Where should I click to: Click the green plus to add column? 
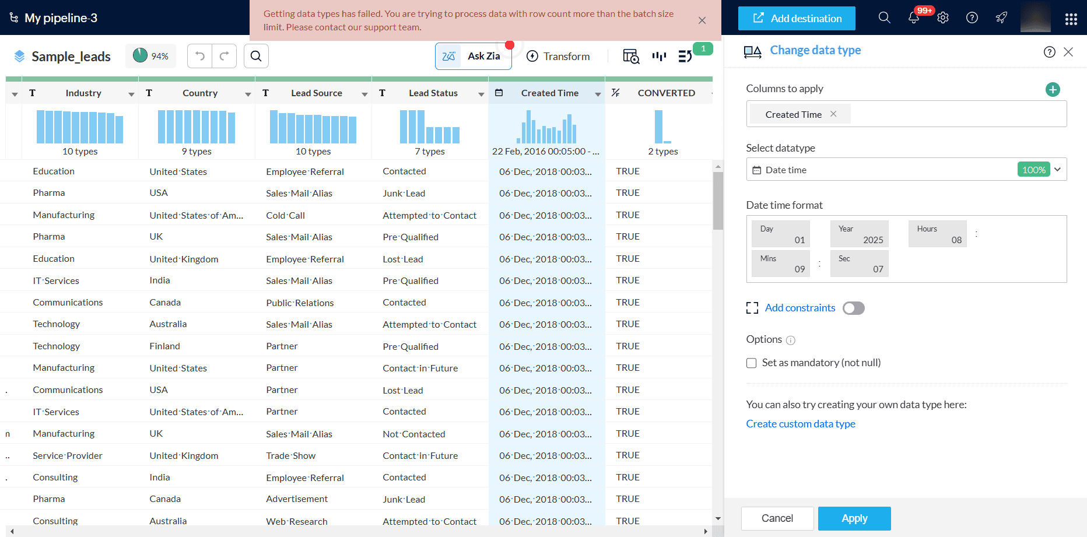click(1053, 89)
